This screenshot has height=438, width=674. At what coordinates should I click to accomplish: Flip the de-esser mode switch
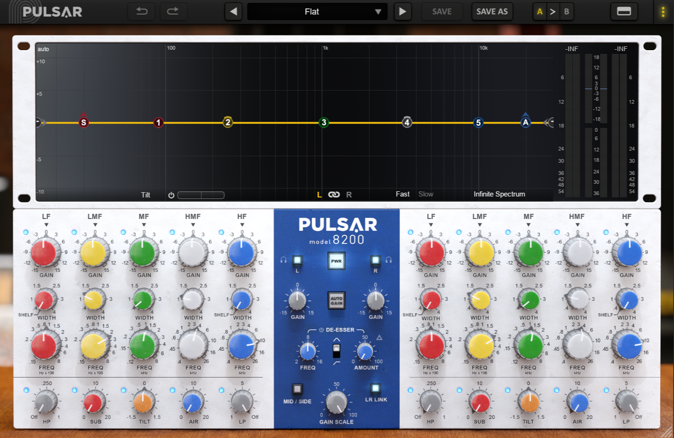point(336,351)
